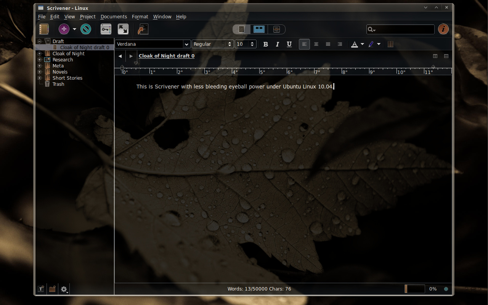Viewport: 488px width, 305px height.
Task: Justify the text
Action: (328, 44)
